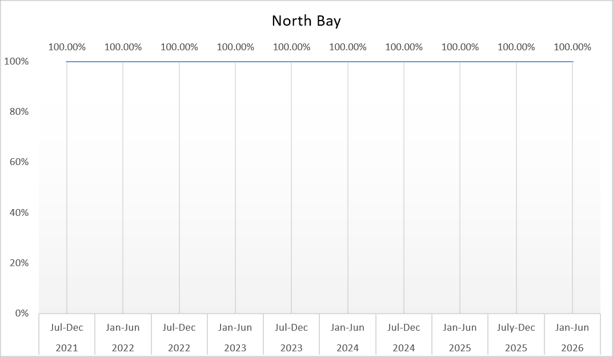Select the 80% y-axis label
The image size is (613, 357).
click(x=19, y=112)
